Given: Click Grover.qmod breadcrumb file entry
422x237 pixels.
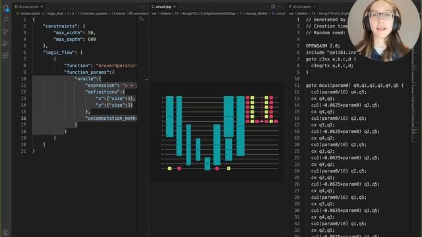Looking at the screenshot, I should tap(28, 13).
